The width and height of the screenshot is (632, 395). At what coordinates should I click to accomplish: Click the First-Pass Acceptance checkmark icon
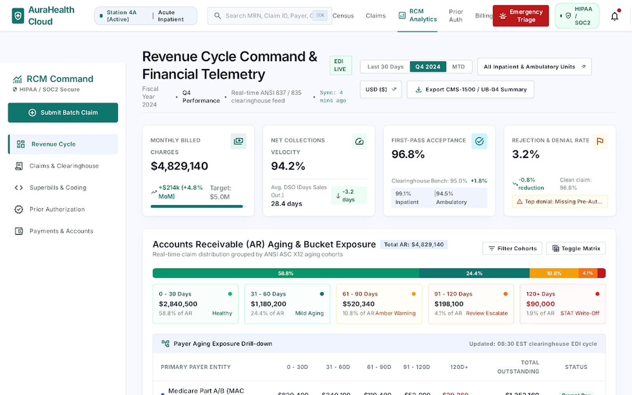[479, 141]
